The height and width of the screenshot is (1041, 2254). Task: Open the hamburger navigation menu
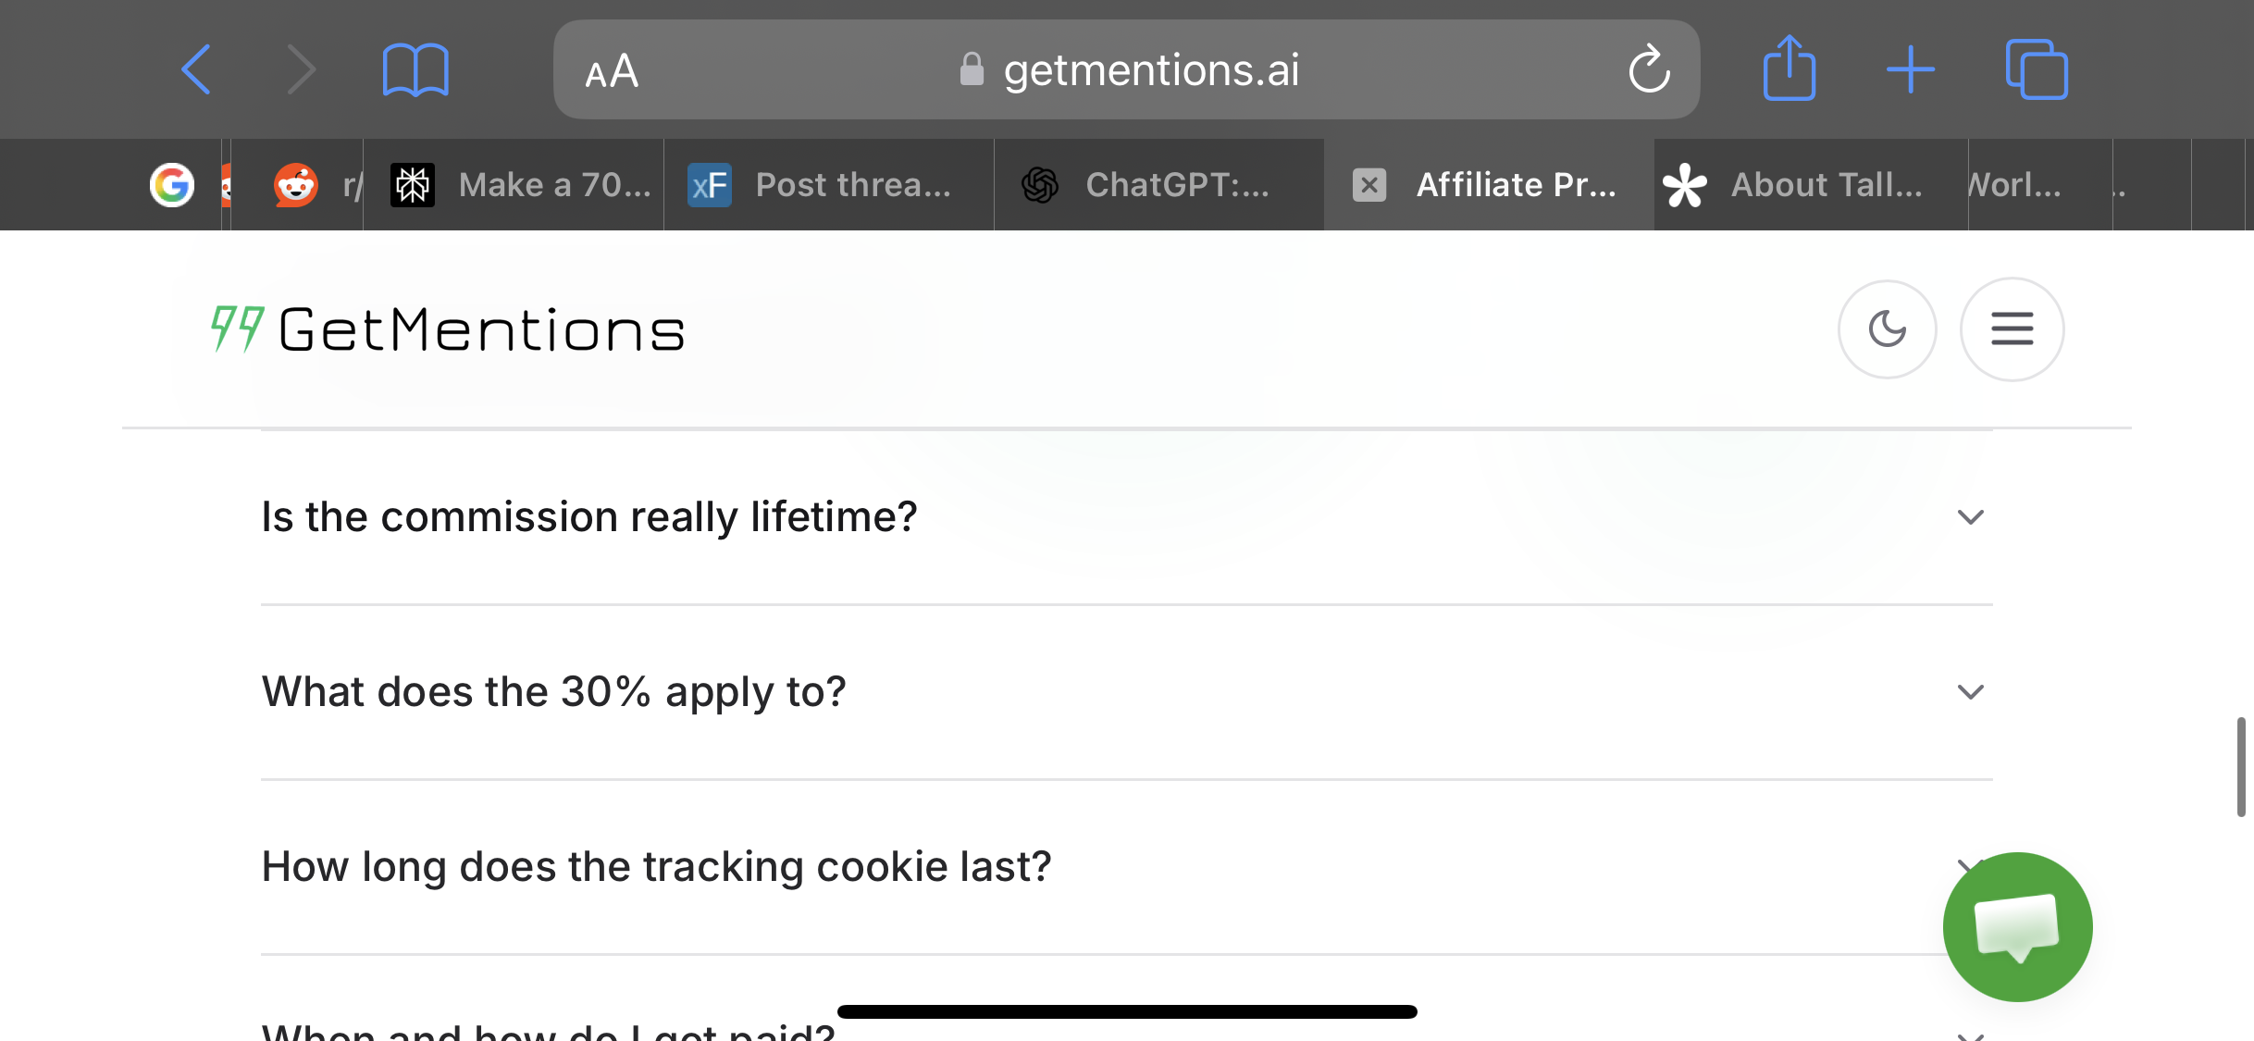[2012, 328]
